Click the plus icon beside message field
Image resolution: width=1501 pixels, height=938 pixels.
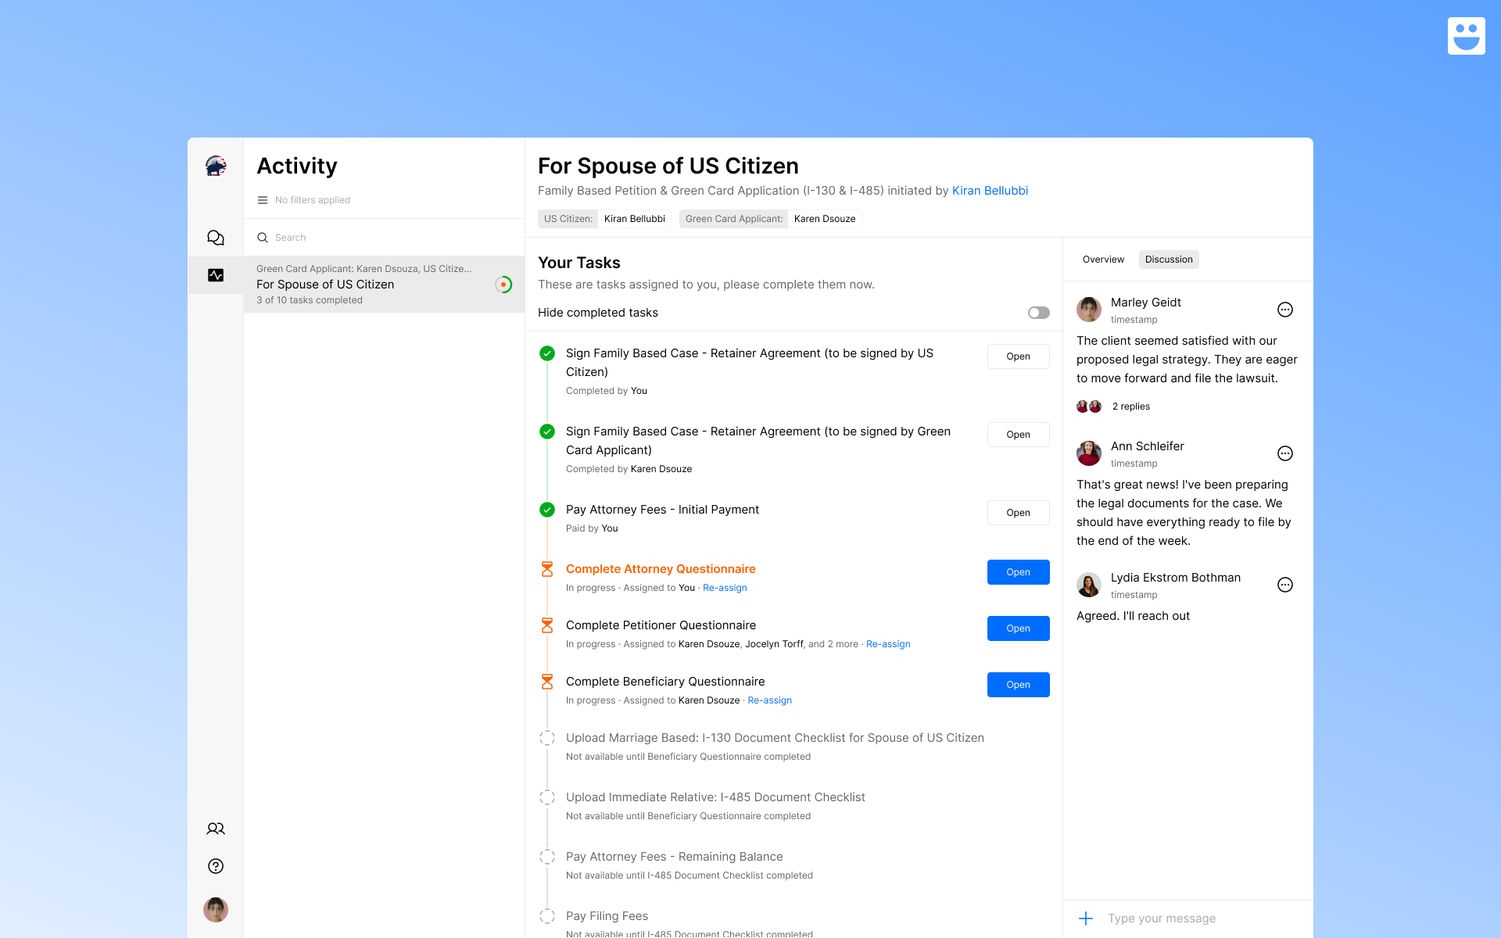click(1086, 918)
